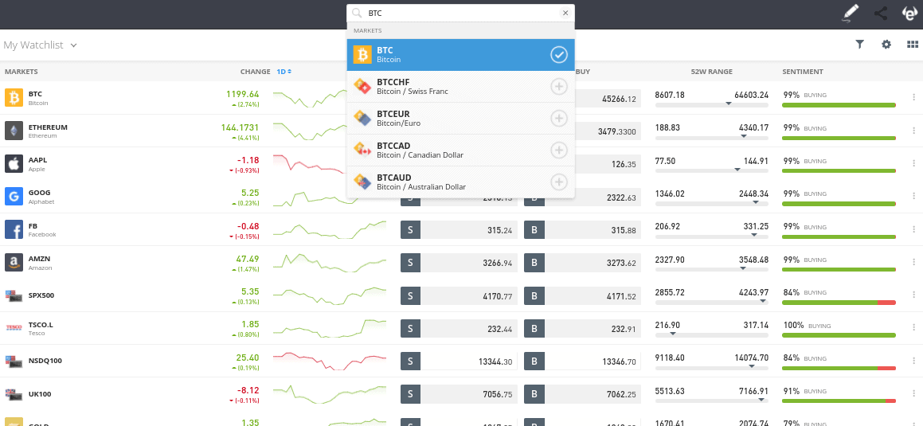Click the NSDQ100 flag icon

[x=14, y=361]
